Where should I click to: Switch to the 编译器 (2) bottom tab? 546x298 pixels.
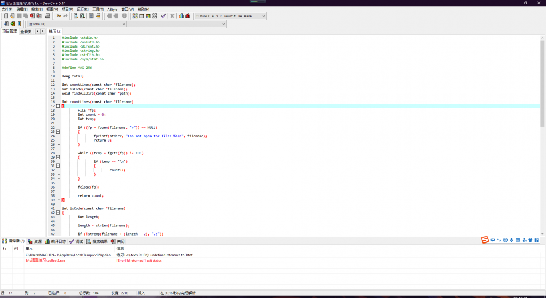pyautogui.click(x=13, y=241)
